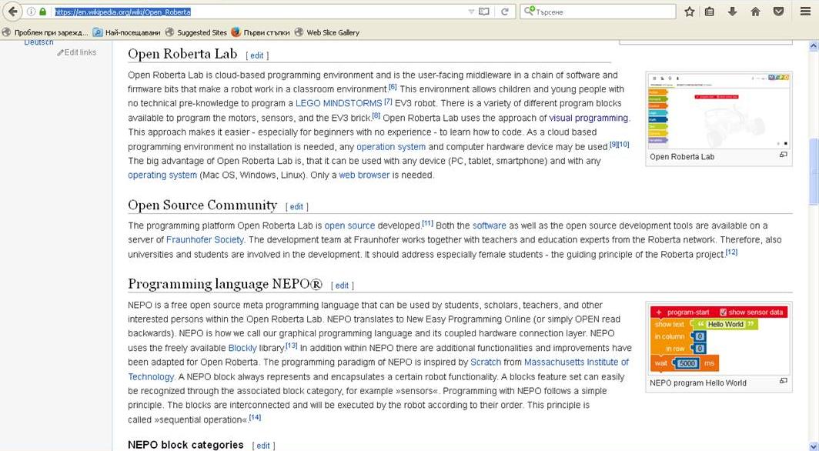Screen dimensions: 819x451
Task: Click the Pocket save icon
Action: (x=778, y=12)
